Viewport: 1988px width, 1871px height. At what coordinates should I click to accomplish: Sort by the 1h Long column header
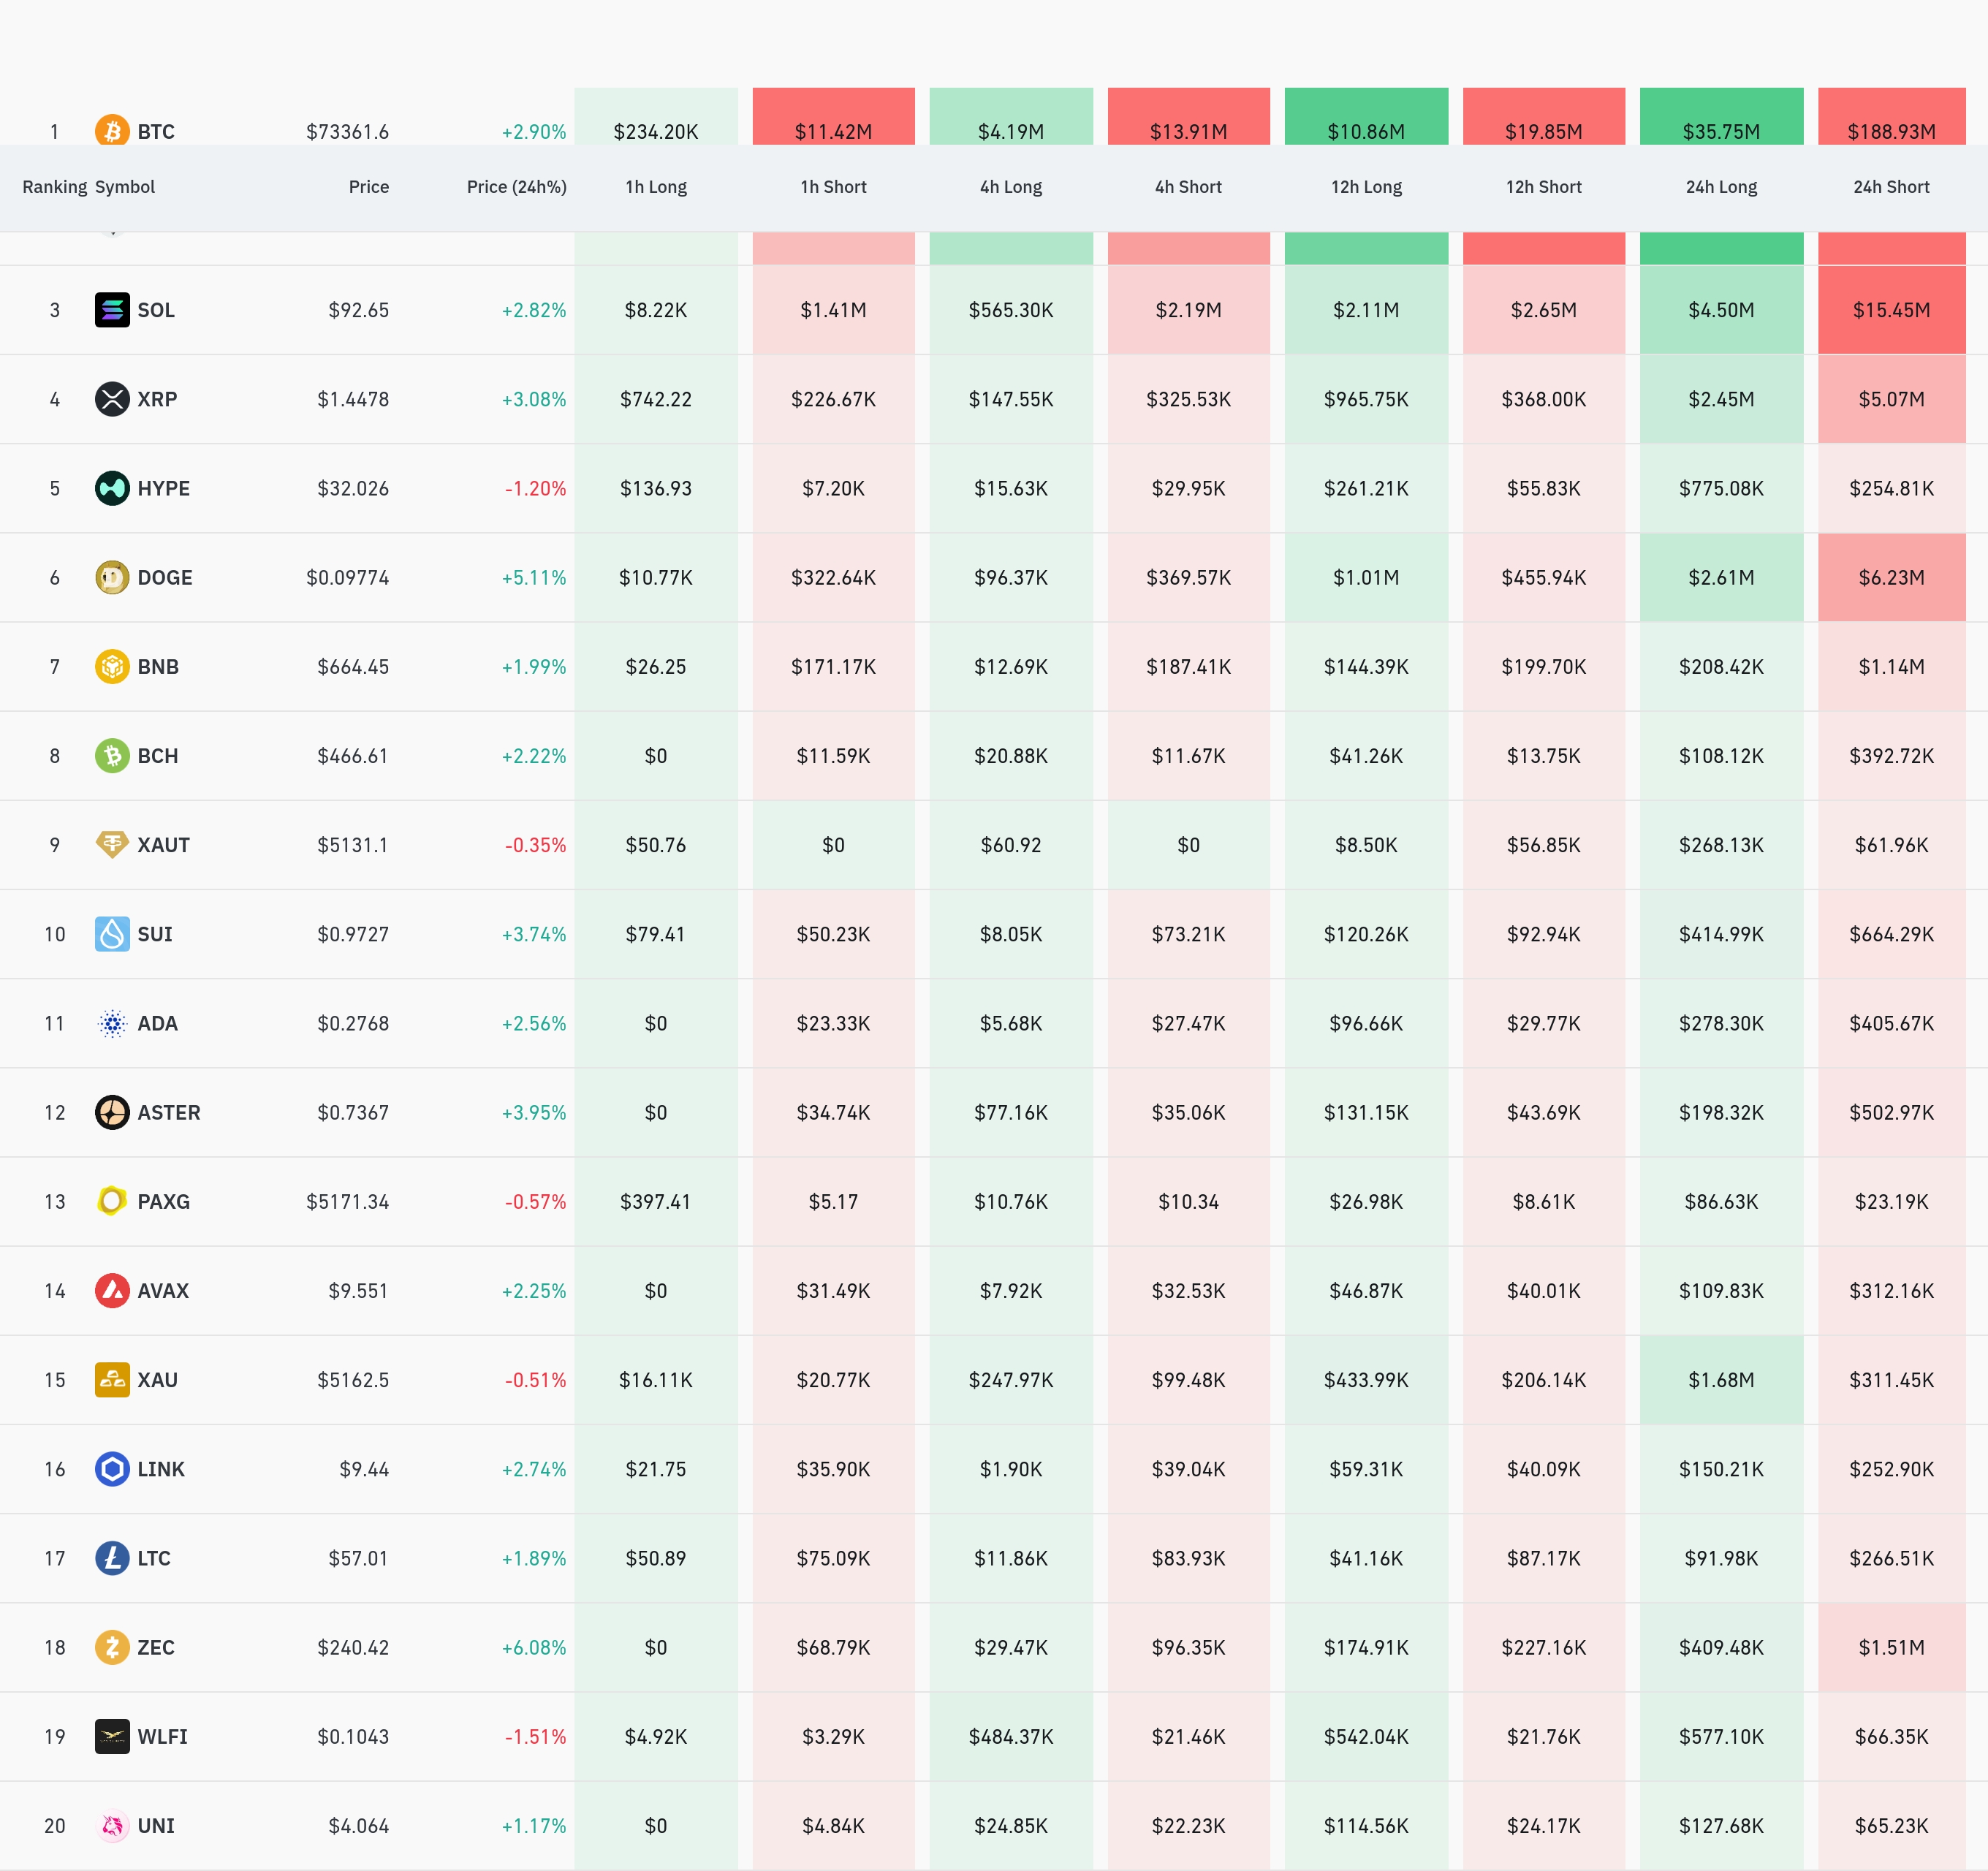[656, 187]
